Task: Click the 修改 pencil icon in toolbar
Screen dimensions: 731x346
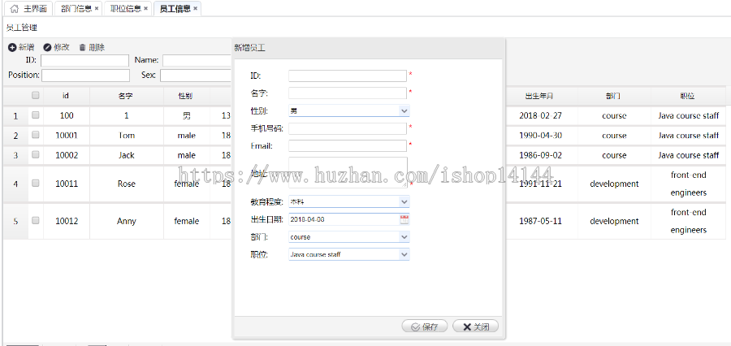Action: 47,47
